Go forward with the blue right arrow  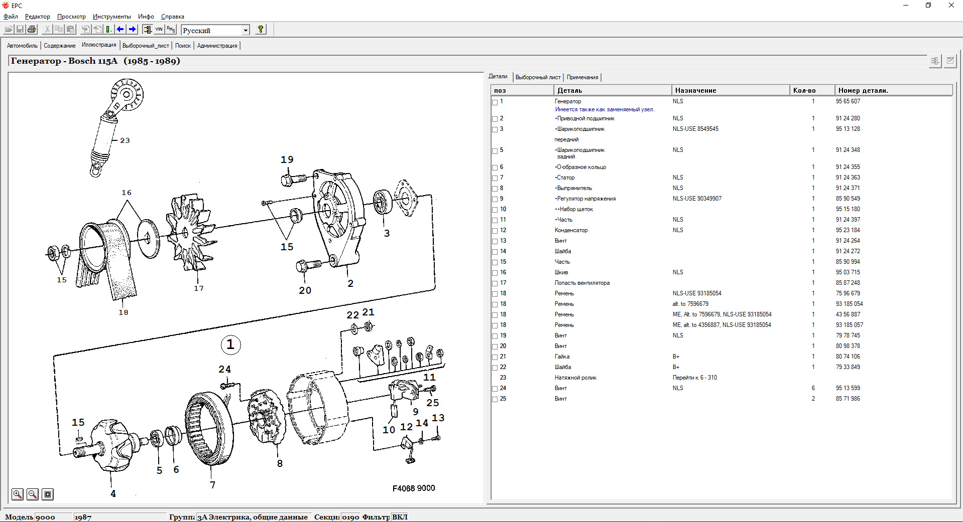[x=132, y=30]
